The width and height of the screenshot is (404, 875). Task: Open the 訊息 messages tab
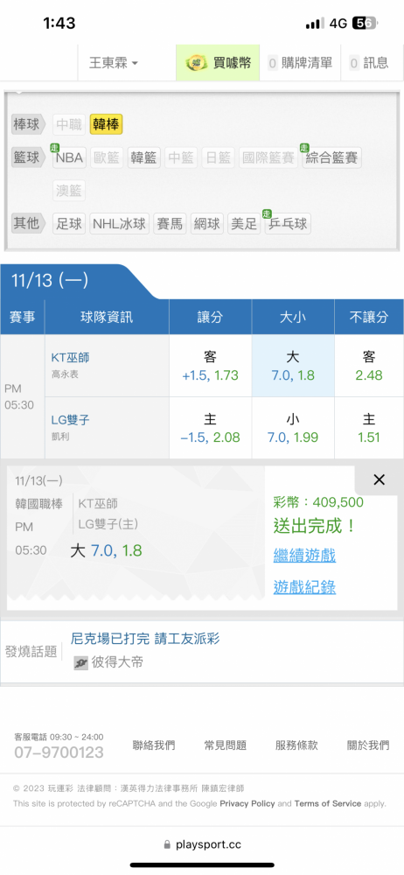(x=369, y=63)
